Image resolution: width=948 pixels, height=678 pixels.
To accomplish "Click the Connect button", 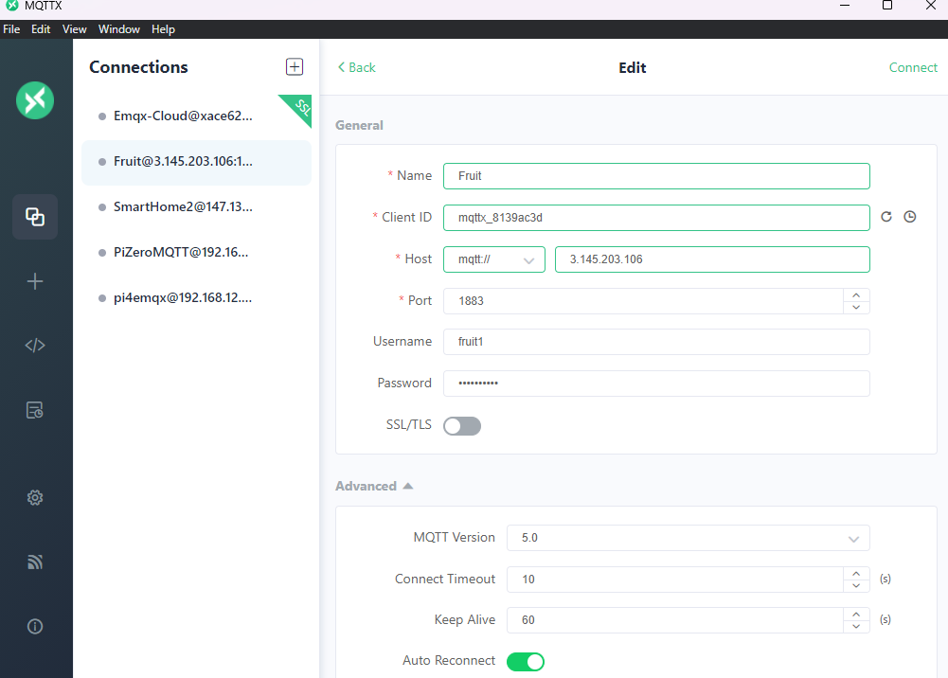I will (913, 67).
